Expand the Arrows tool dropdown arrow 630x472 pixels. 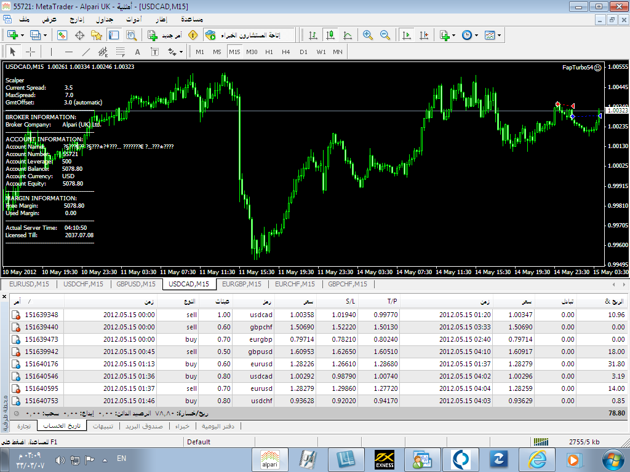181,52
